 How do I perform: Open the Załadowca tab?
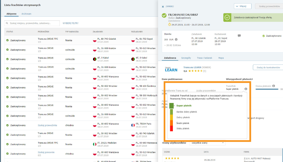(170, 58)
